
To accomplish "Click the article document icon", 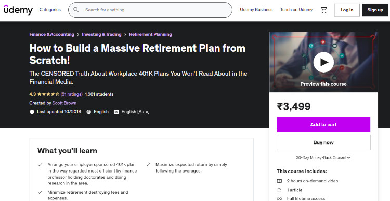I will 280,190.
